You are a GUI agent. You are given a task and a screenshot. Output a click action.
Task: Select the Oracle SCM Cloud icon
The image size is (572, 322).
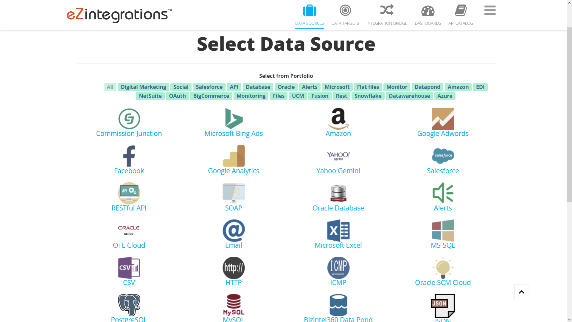tap(443, 268)
